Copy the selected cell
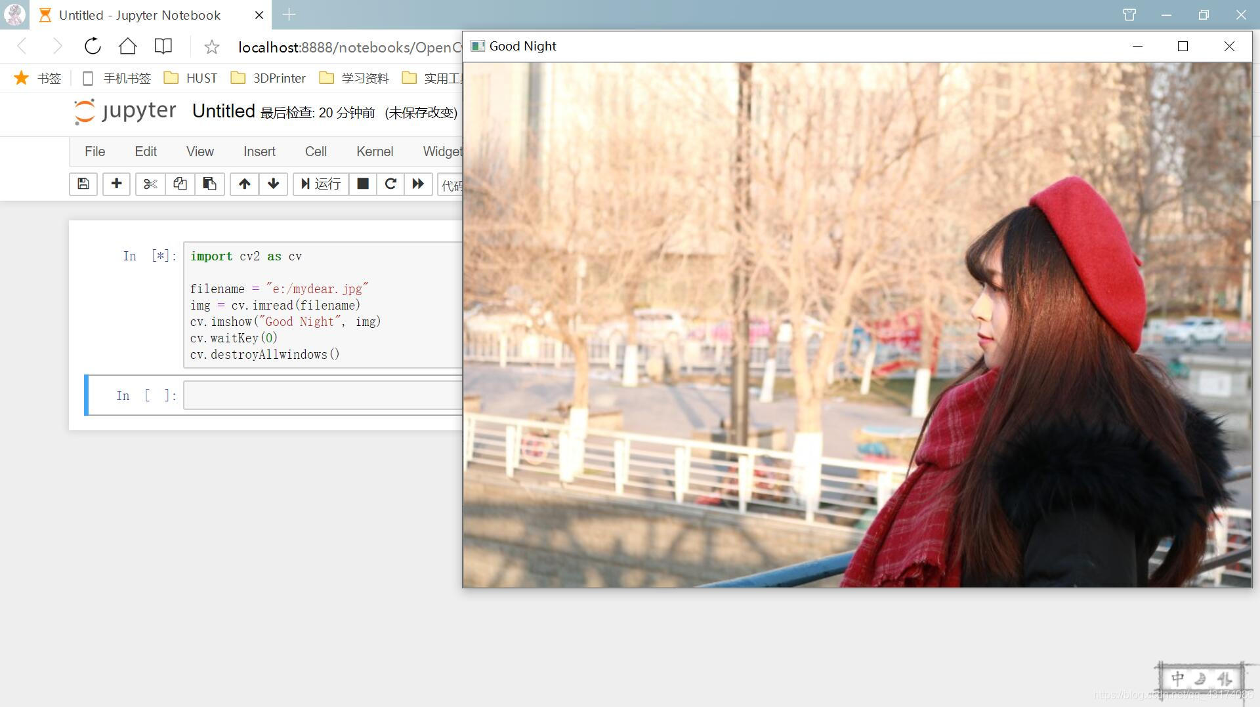Screen dimensions: 1260x707 tap(180, 184)
